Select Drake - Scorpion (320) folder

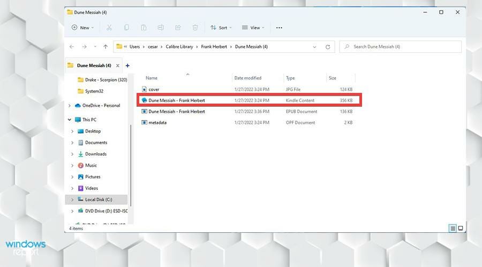[x=106, y=80]
